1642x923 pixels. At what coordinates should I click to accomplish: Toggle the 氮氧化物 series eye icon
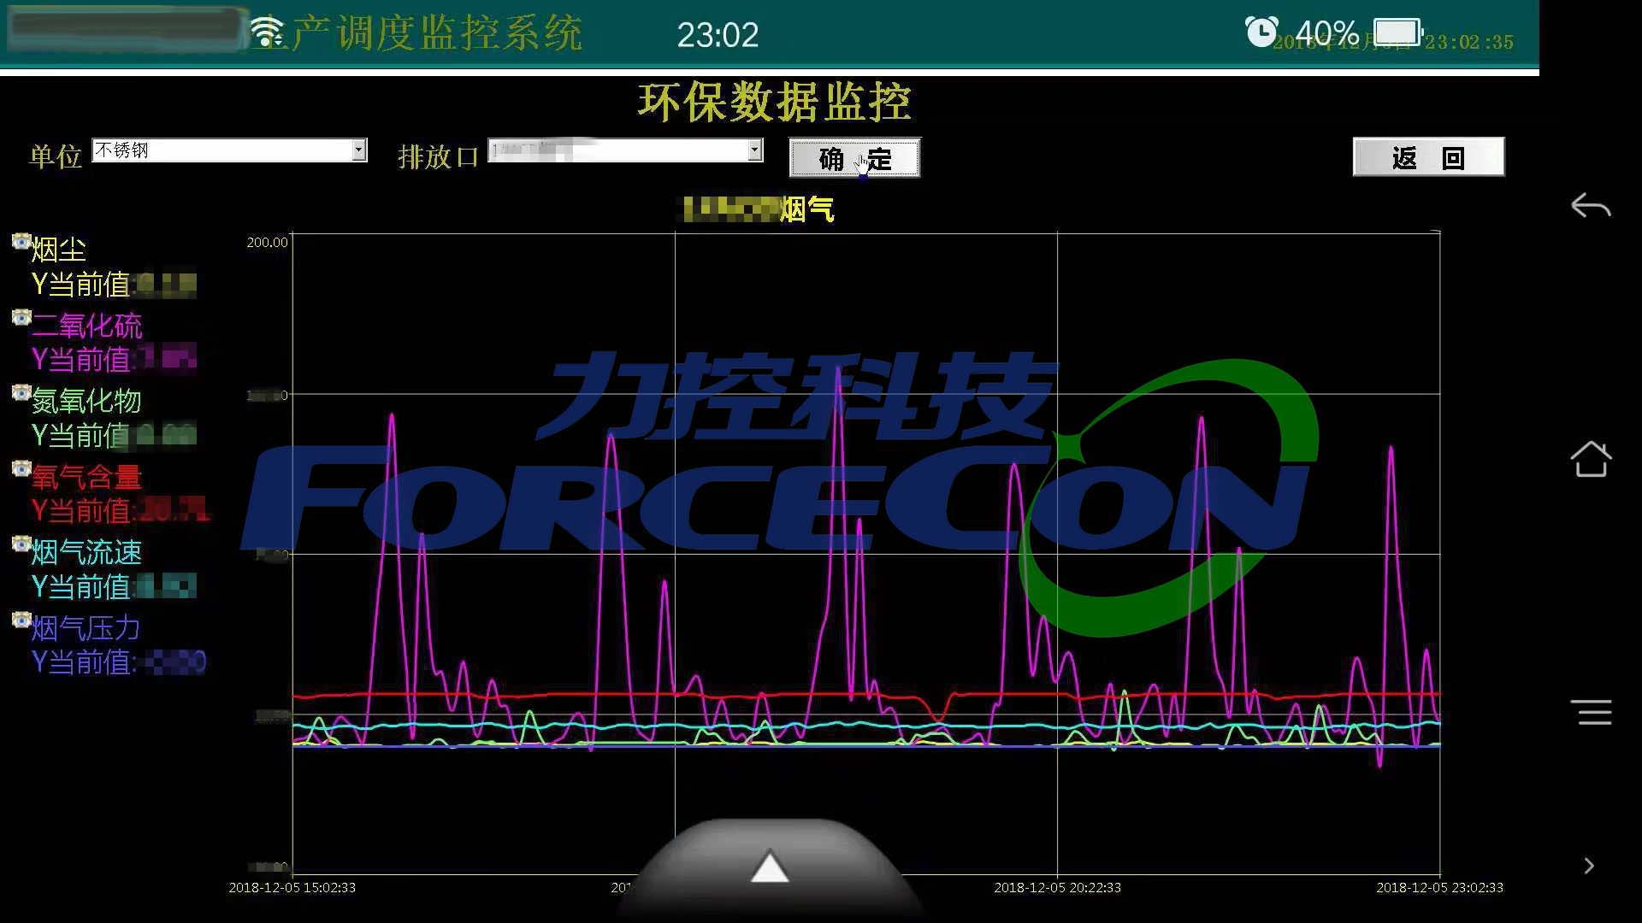point(21,393)
